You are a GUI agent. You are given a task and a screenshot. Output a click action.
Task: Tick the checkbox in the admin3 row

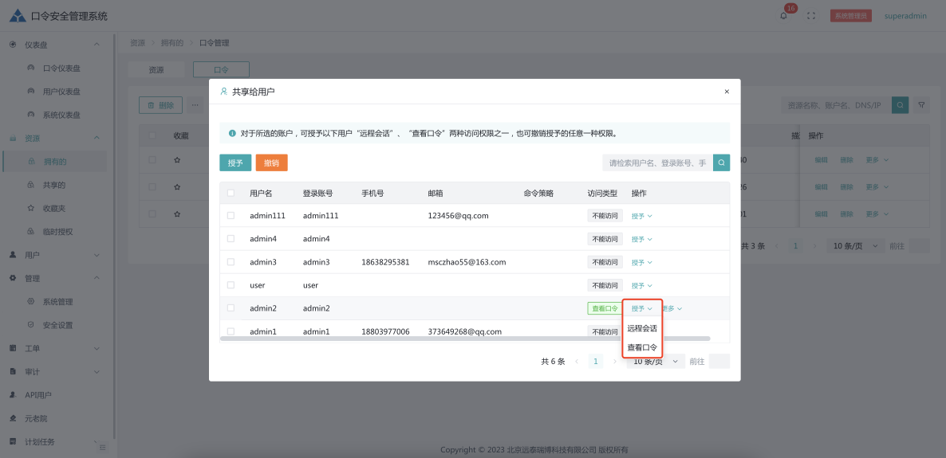(x=231, y=262)
